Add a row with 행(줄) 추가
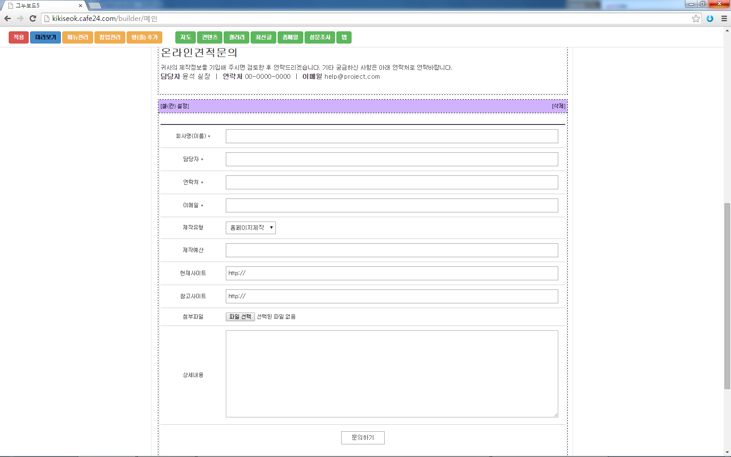The height and width of the screenshot is (457, 731). 144,37
